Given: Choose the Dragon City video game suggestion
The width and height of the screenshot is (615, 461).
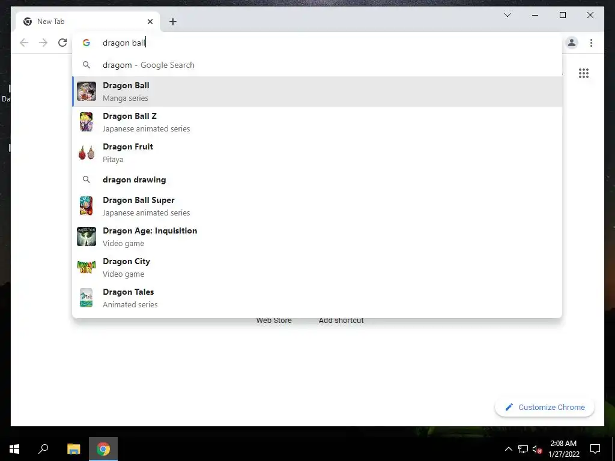Looking at the screenshot, I should (317, 267).
